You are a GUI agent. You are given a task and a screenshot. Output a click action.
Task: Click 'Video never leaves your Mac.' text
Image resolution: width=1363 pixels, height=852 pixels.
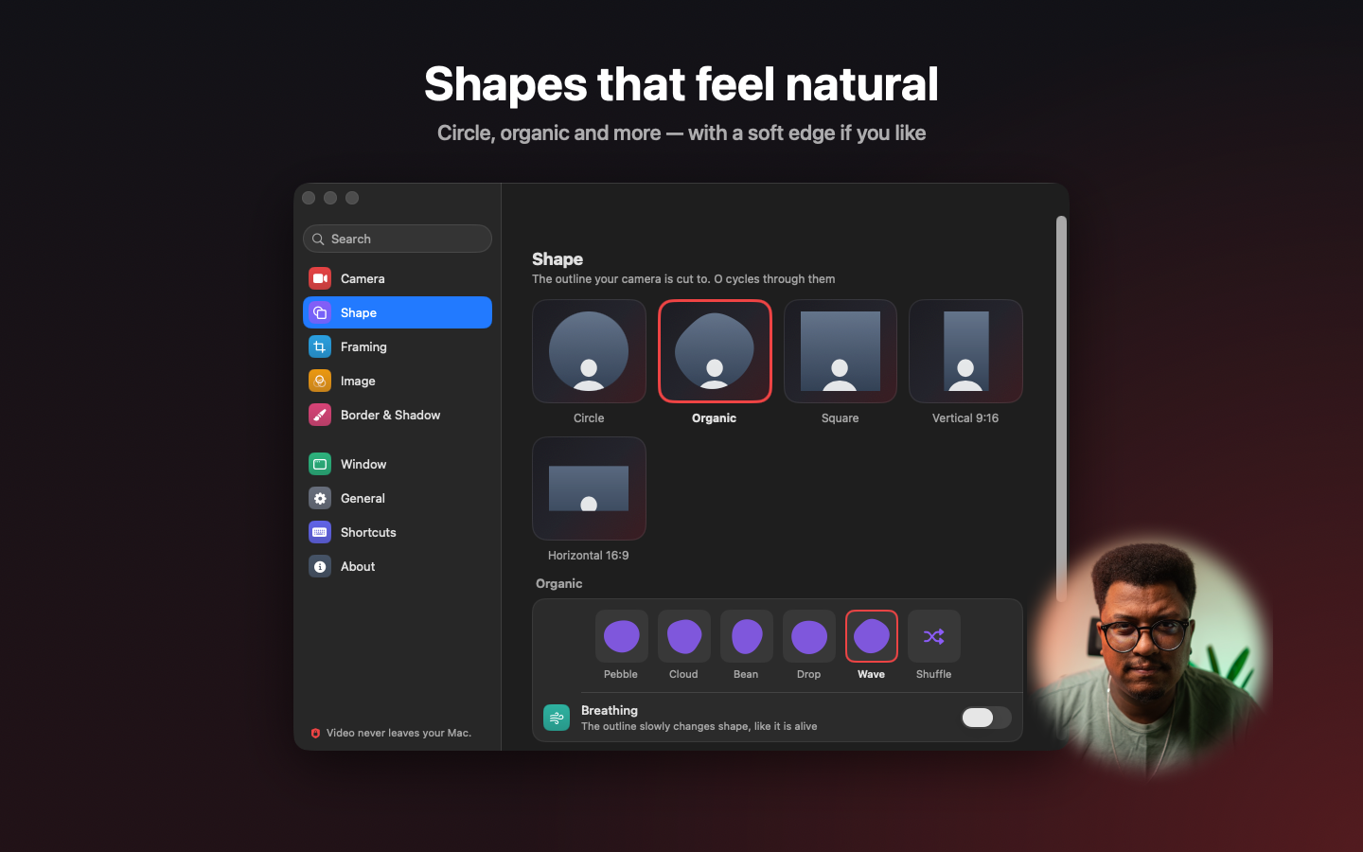tap(398, 733)
